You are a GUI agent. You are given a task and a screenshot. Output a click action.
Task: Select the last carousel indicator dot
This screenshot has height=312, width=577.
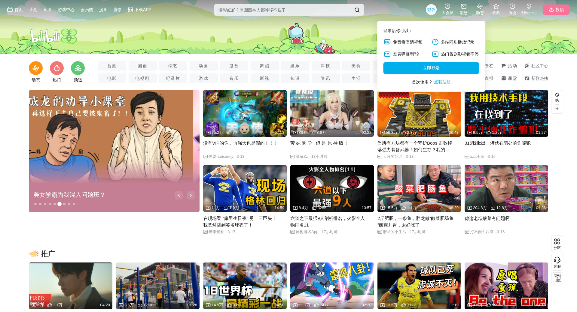pos(74,204)
